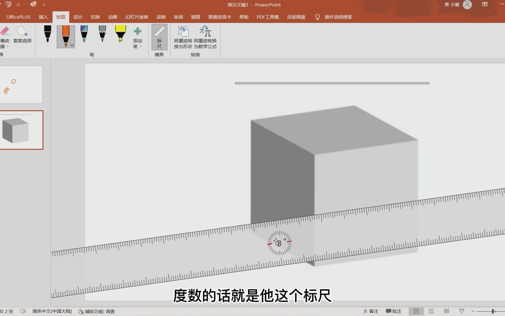The image size is (505, 316).
Task: Click the language indicator 简体中文(中国大陆)
Action: (52, 311)
